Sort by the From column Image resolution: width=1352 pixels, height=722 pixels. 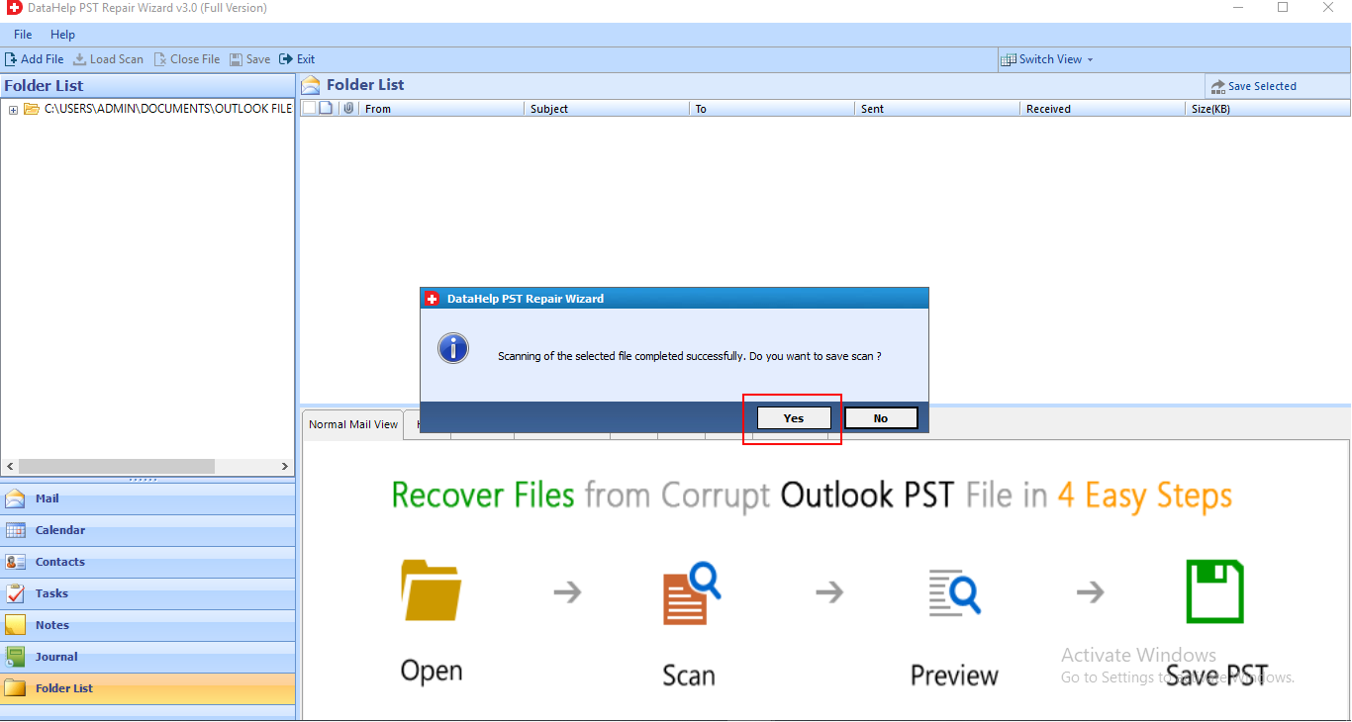click(x=440, y=109)
